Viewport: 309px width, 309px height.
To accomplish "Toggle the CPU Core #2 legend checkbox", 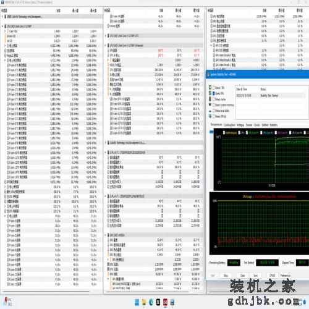I will pos(261,133).
